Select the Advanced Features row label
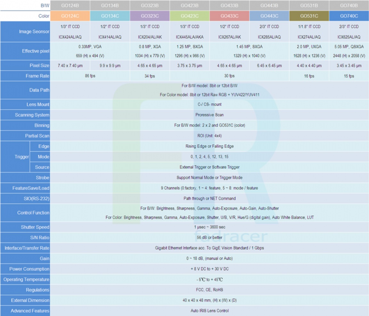 point(30,311)
